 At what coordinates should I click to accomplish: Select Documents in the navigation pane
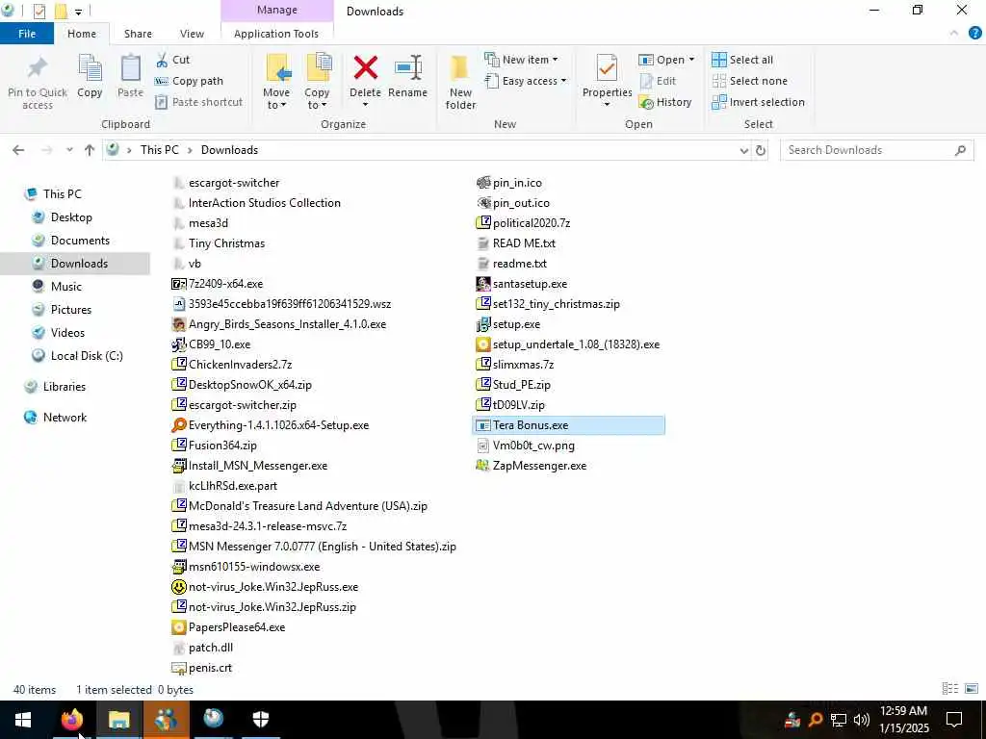point(80,241)
